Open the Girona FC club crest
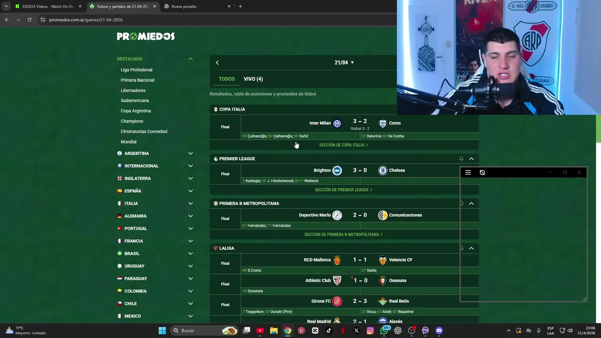This screenshot has width=601, height=338. [x=337, y=301]
